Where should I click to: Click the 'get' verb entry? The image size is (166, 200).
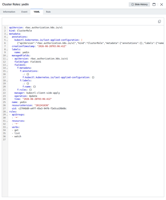pyautogui.click(x=16, y=130)
